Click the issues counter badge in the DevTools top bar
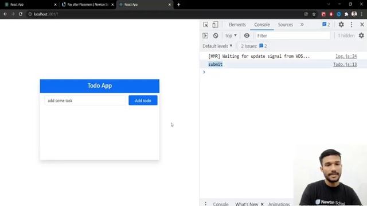The image size is (367, 206). coord(326,25)
